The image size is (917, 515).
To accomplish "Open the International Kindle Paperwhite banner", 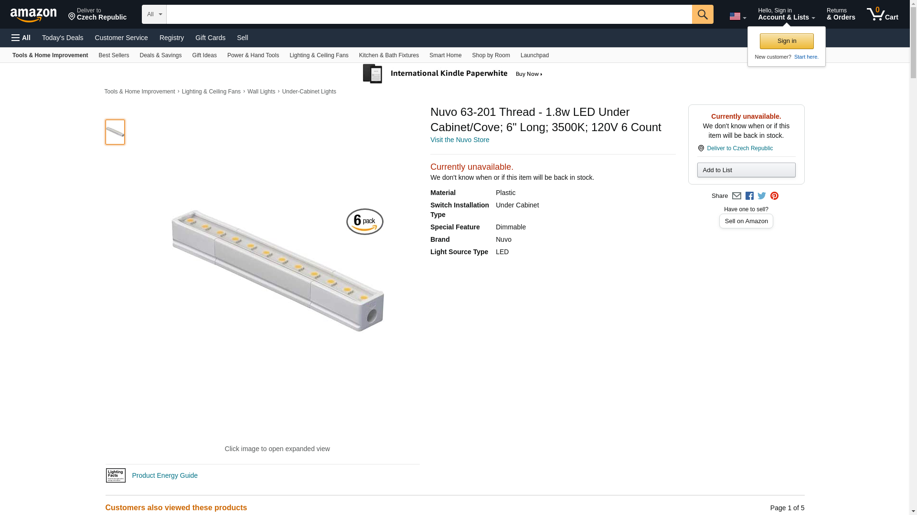I will coord(453,74).
